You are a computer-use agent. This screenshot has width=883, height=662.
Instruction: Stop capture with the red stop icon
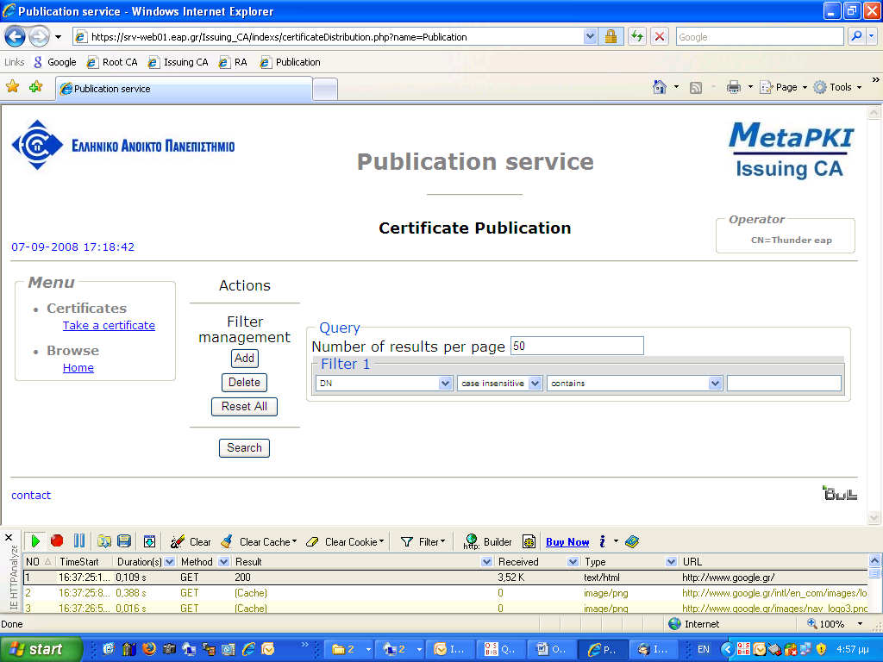(57, 541)
